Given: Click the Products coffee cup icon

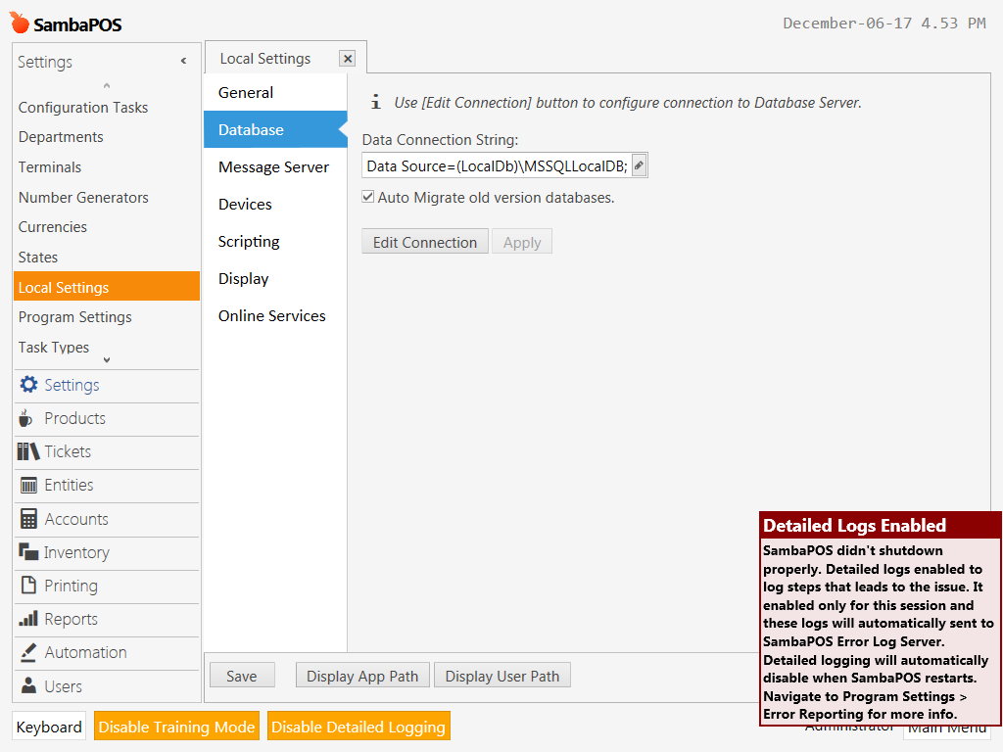Looking at the screenshot, I should (x=25, y=418).
